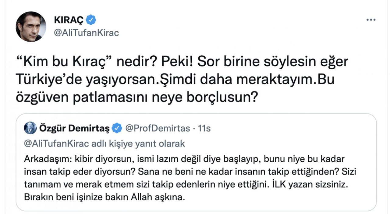Screen dimensions: 390x214
Task: Click the verified badge next to ProfDemirtas handle
Action: [116, 128]
